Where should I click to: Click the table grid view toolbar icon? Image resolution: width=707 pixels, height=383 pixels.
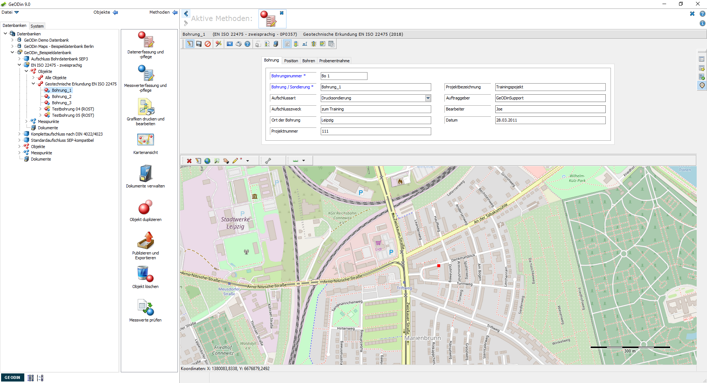tap(331, 44)
